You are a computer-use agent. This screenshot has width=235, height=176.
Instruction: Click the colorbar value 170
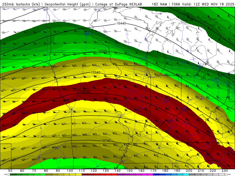(153, 171)
